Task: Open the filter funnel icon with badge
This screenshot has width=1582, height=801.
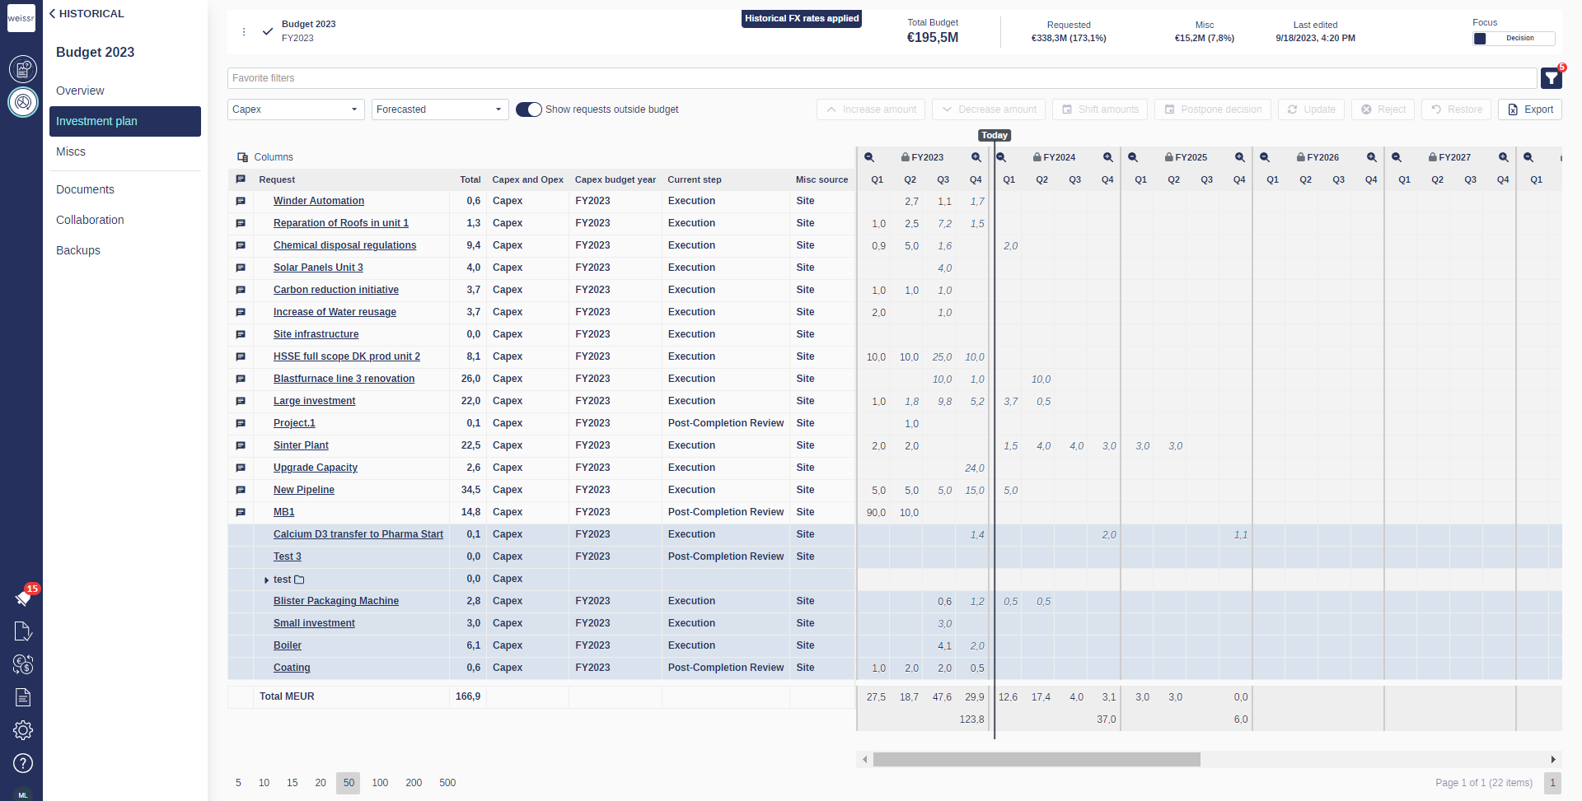Action: (1551, 78)
